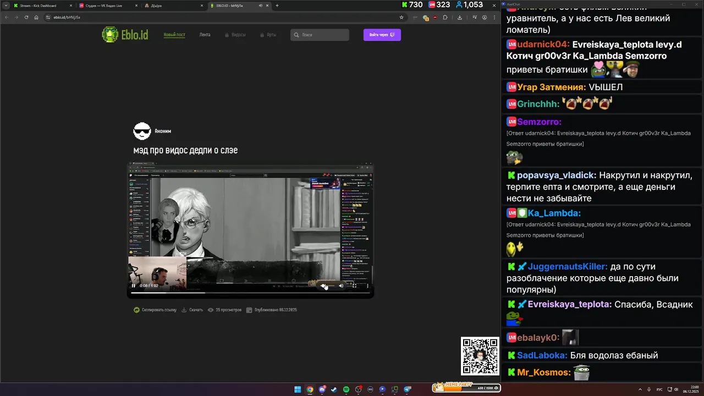The image size is (704, 396).
Task: Click username JuggernautsKiller in the chat
Action: point(568,267)
